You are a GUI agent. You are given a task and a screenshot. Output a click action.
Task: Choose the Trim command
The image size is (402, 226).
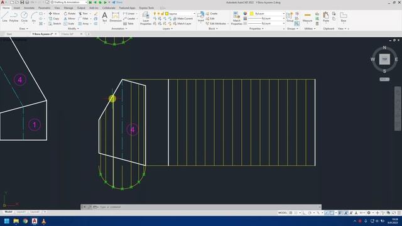coord(83,14)
